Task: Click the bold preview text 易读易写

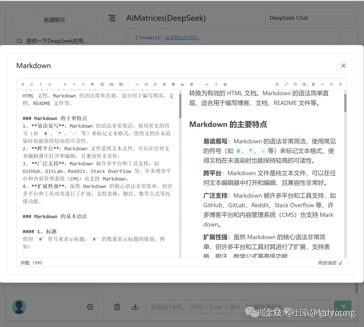Action: (x=215, y=141)
